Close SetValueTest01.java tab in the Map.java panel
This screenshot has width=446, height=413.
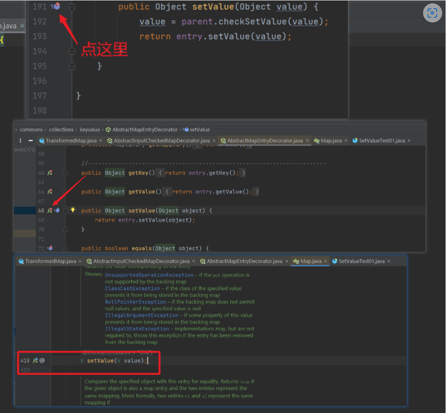(x=389, y=261)
